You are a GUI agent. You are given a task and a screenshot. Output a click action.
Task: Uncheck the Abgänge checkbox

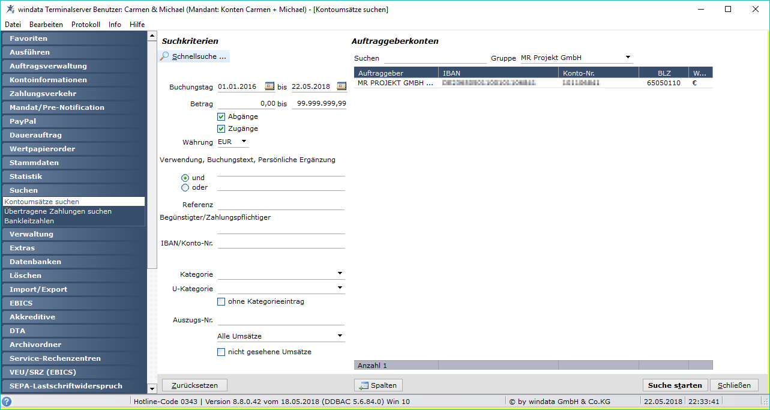[x=221, y=117]
